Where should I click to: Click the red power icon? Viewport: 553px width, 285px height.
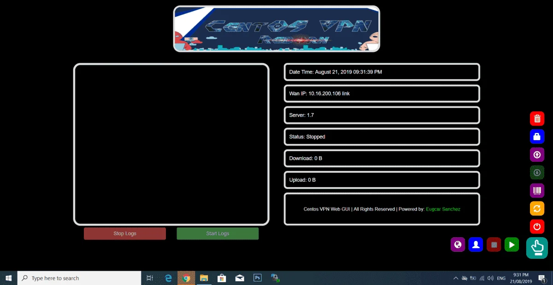coord(537,227)
